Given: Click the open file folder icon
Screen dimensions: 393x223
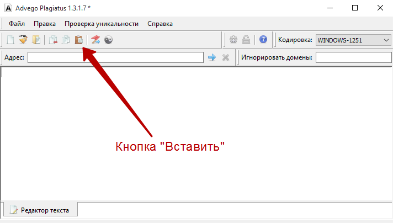Looking at the screenshot, I should click(36, 40).
